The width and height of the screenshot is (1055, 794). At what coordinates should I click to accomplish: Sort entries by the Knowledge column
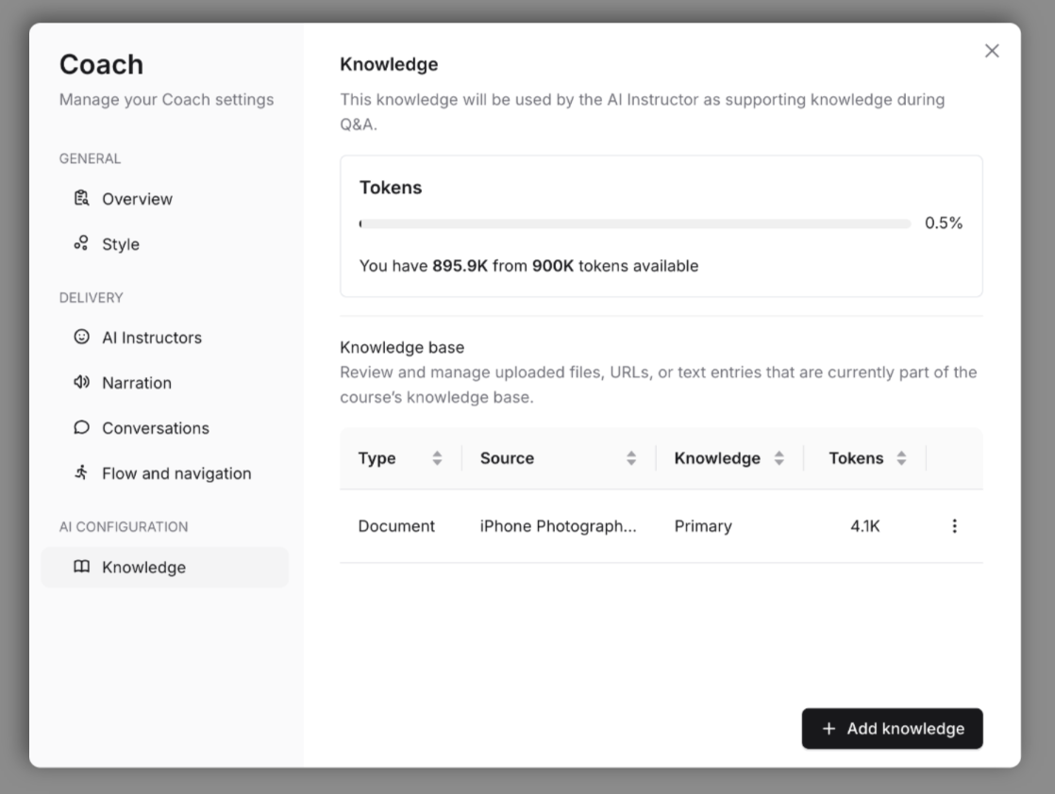point(779,458)
